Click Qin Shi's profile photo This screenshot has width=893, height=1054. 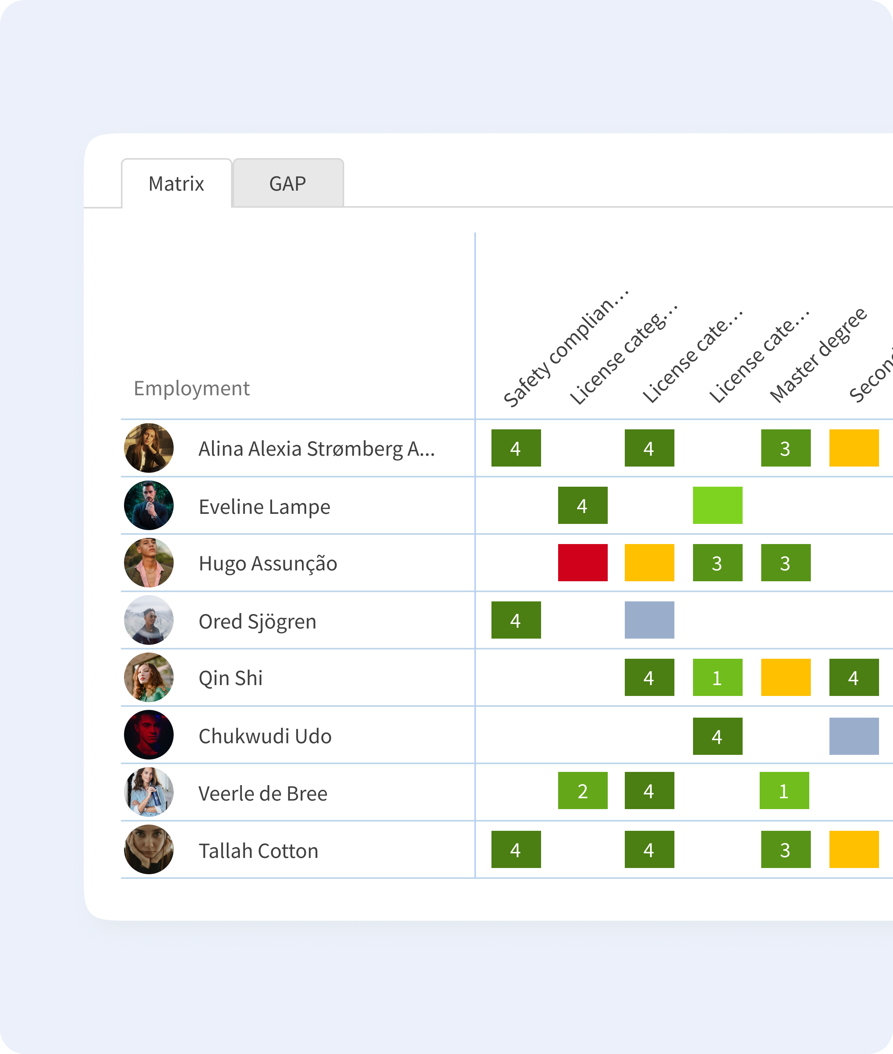coord(149,677)
